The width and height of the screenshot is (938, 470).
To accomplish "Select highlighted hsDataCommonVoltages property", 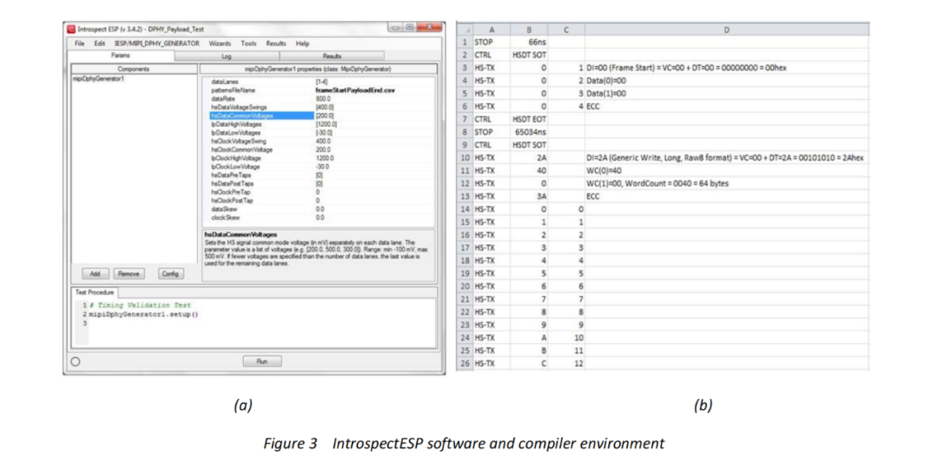I will (261, 116).
